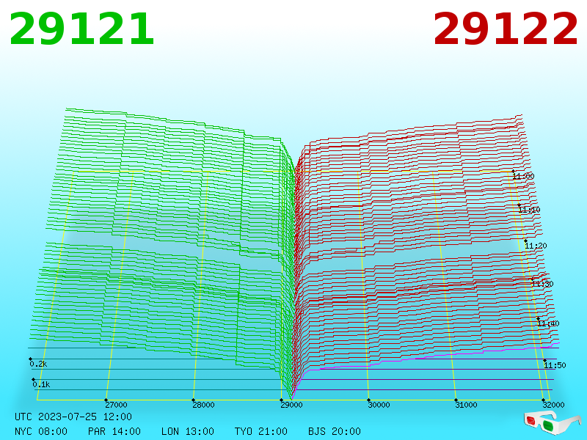Click the 11:10 time axis marker

point(529,210)
